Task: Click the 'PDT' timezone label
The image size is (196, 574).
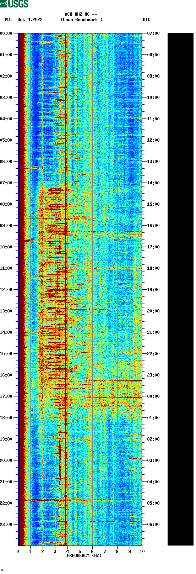Action: click(9, 20)
